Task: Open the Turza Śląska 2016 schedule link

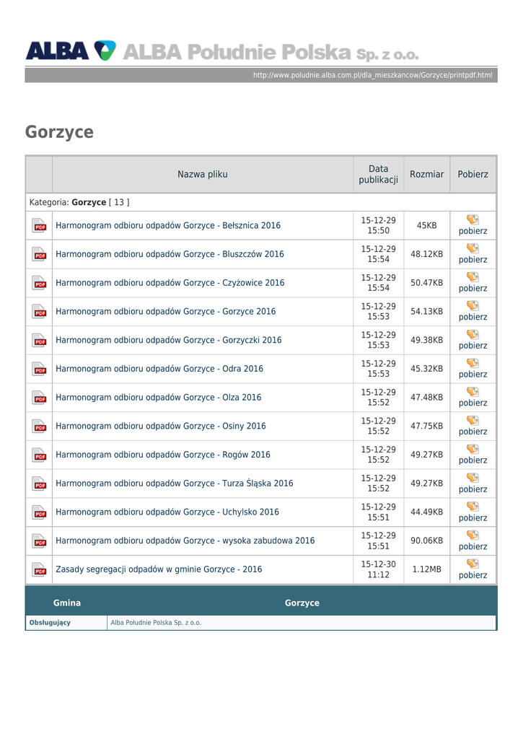Action: pyautogui.click(x=174, y=484)
